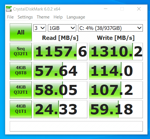Click the 4KiB Q8T8 write result 114.0
This screenshot has height=139, width=150.
pos(116,71)
